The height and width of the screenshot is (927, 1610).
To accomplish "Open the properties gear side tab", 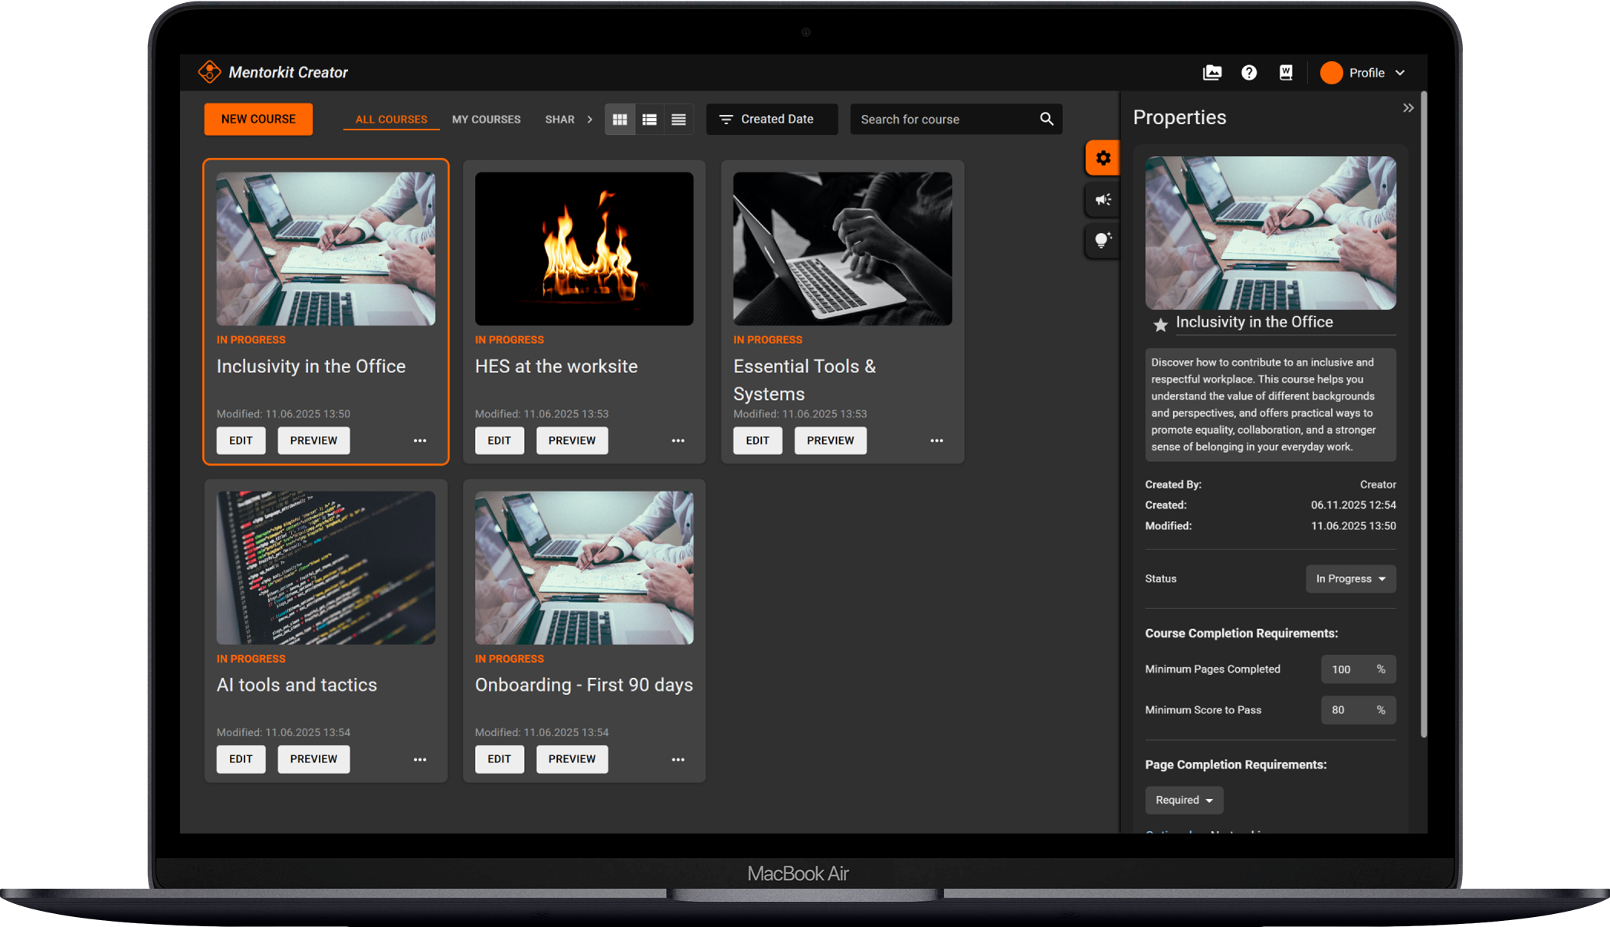I will (1103, 159).
